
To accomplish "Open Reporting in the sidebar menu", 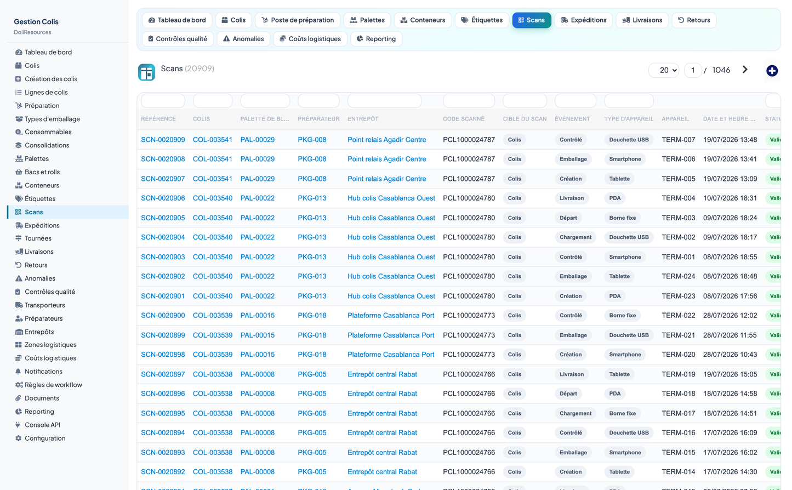I will tap(39, 412).
